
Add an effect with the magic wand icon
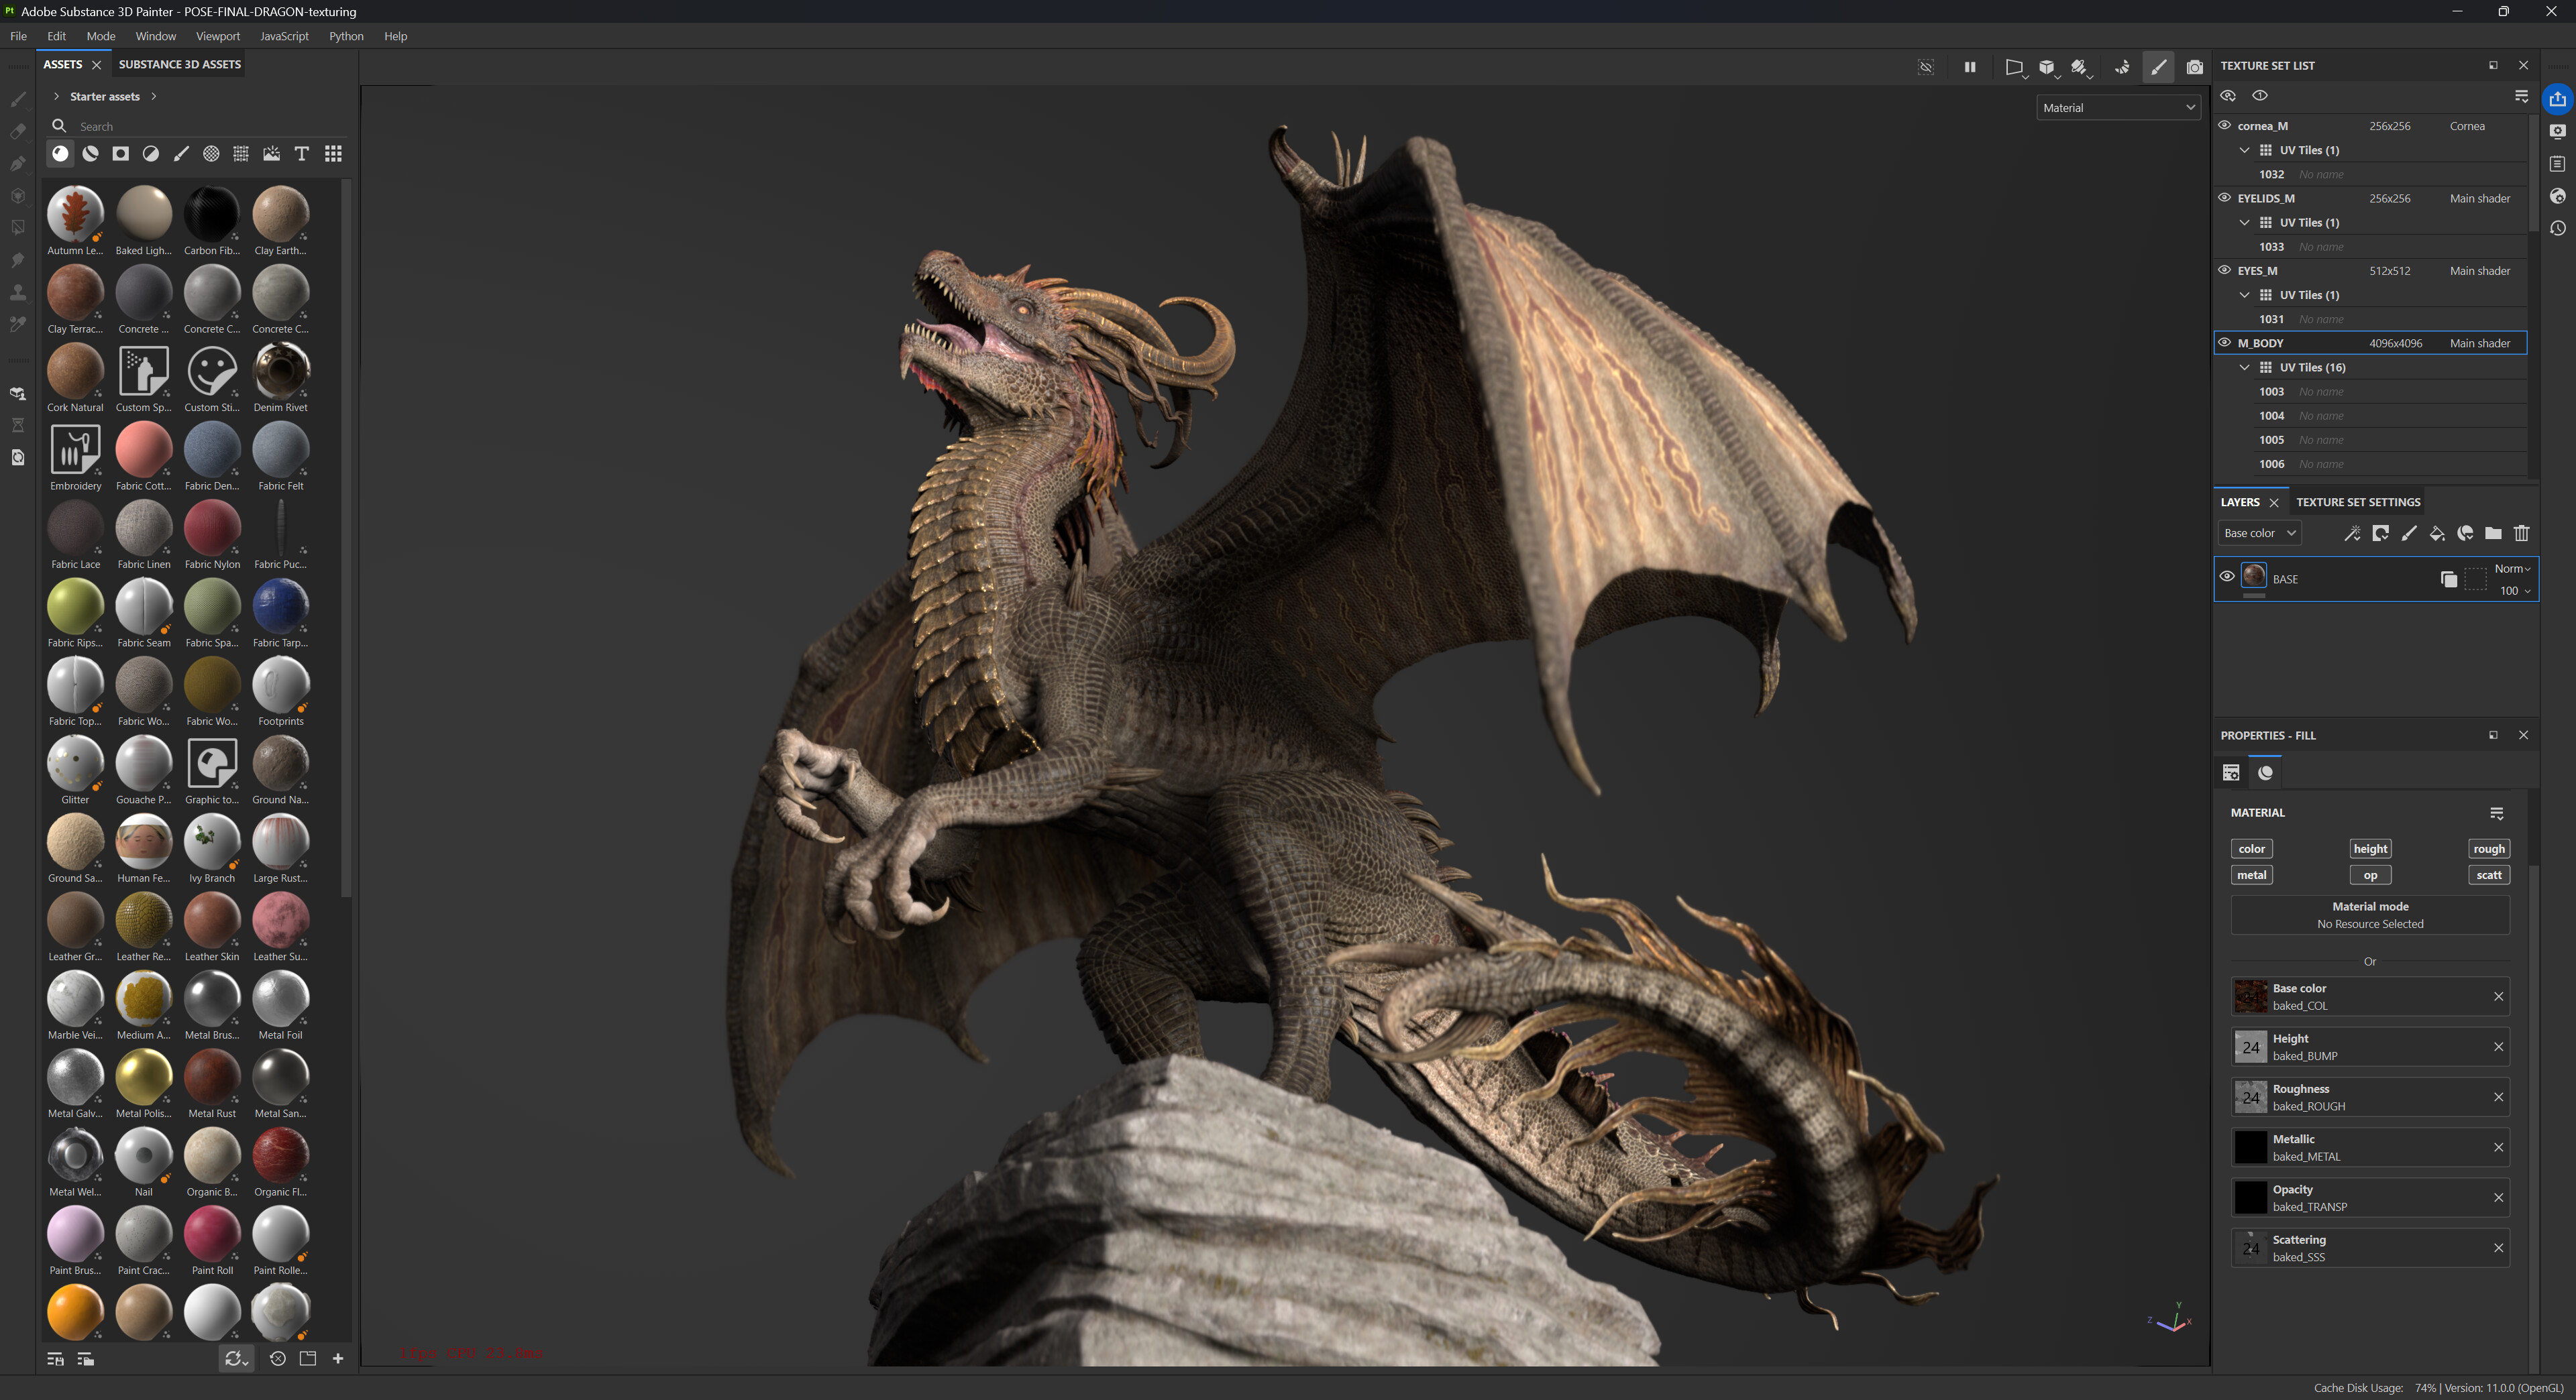point(2352,534)
